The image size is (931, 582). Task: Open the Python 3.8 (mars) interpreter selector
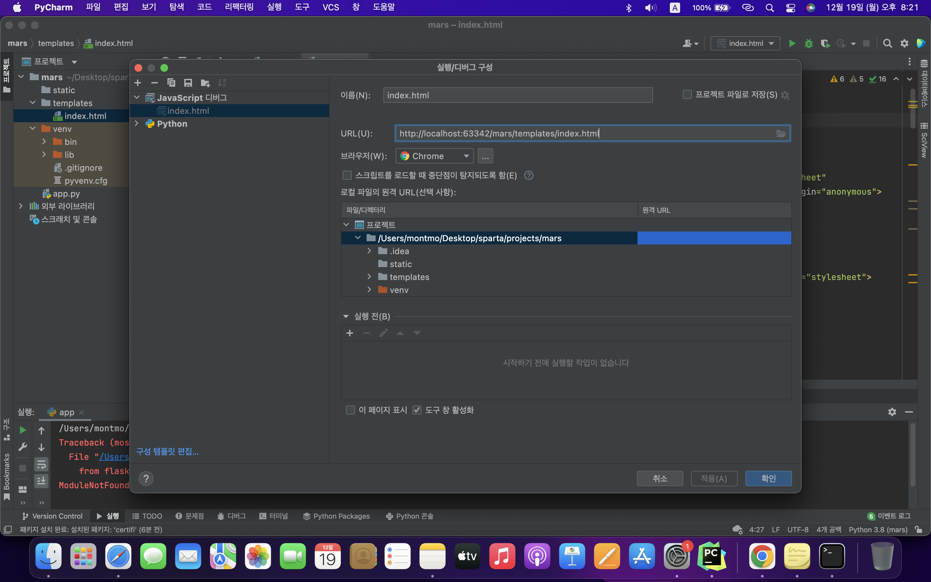(x=878, y=530)
